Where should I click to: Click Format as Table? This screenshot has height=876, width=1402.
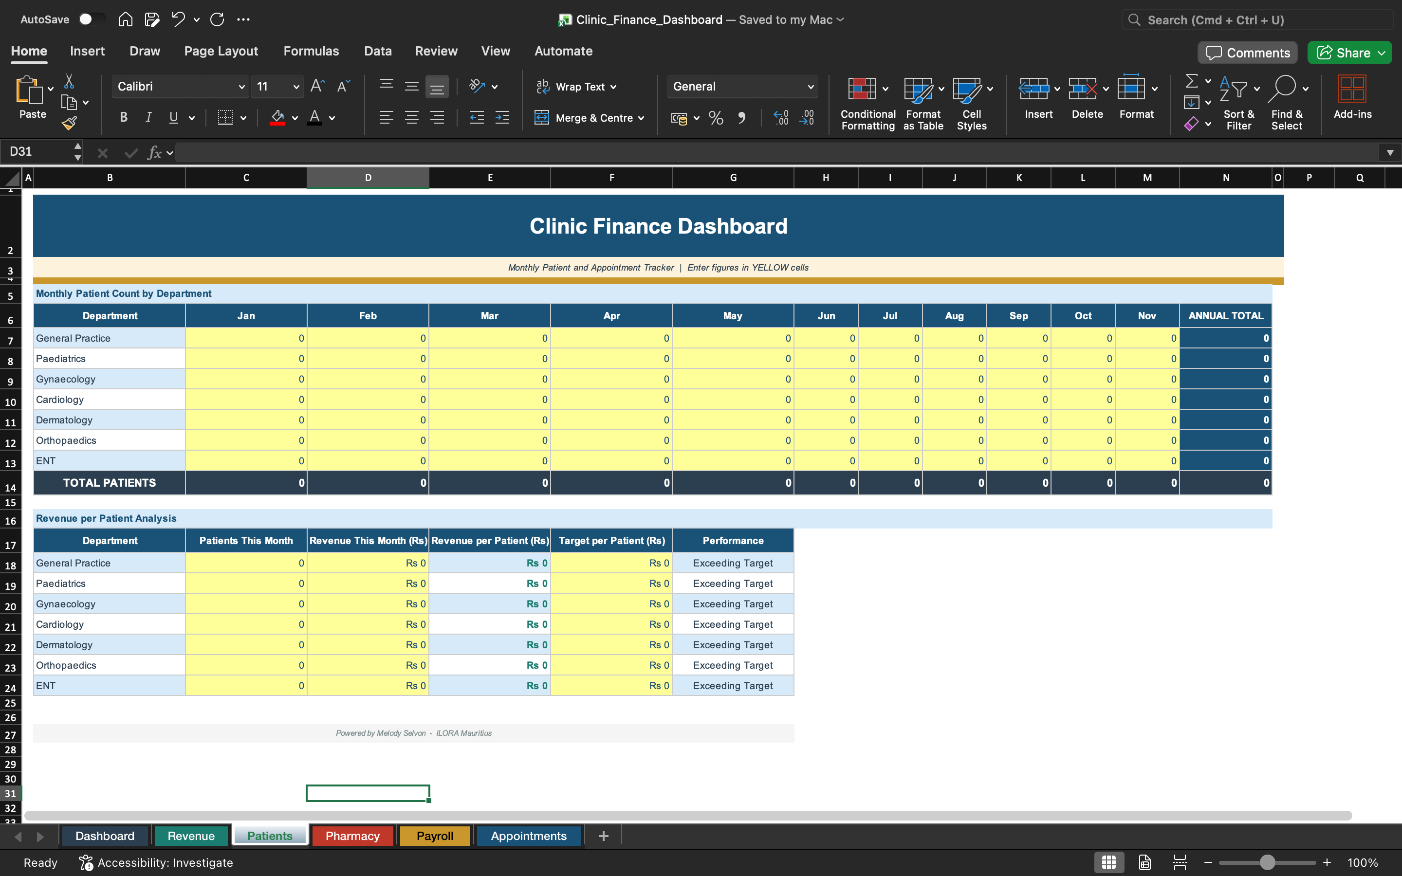(x=923, y=103)
